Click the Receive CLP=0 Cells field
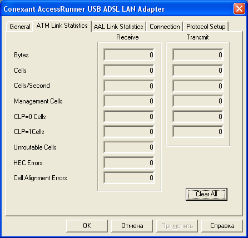248x238 pixels. [129, 117]
